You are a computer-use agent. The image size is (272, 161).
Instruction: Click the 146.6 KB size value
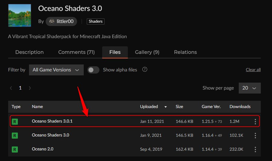184,121
